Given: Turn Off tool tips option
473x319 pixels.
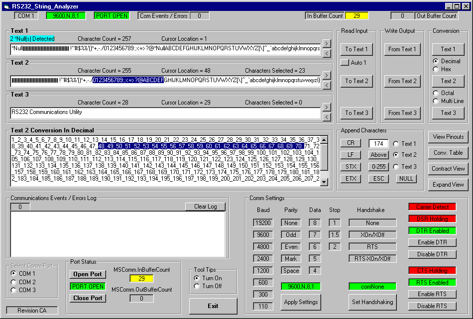Looking at the screenshot, I should pyautogui.click(x=197, y=286).
